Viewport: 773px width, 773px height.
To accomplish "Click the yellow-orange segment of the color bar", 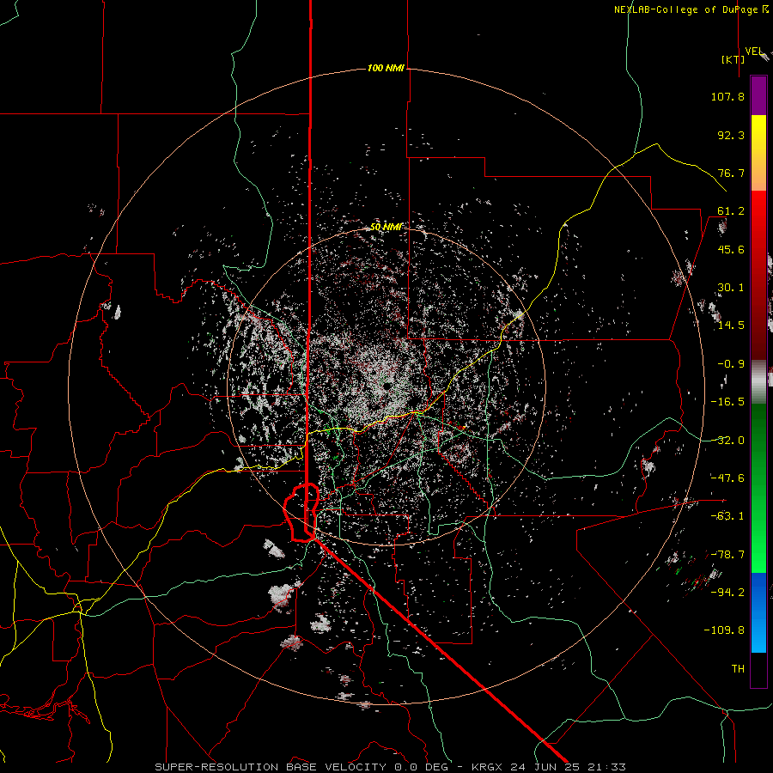I will (758, 153).
